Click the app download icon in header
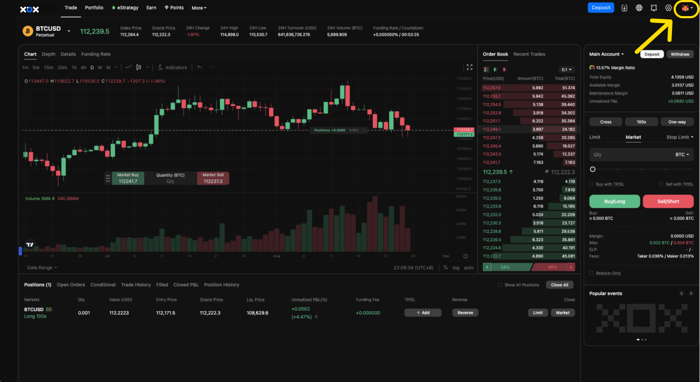Viewport: 700px width, 382px height. pyautogui.click(x=624, y=8)
